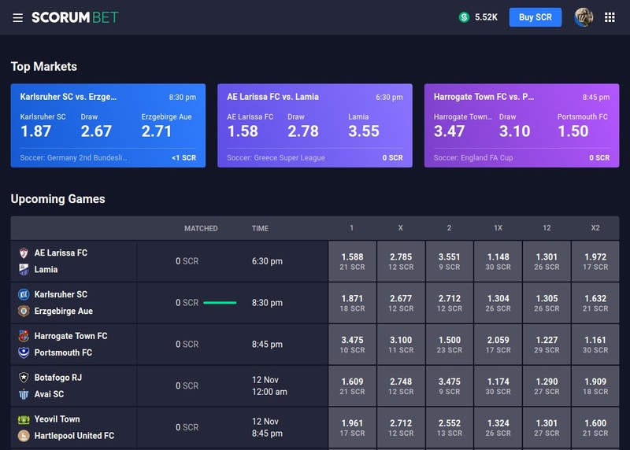Select Portsmouth FC odds 1.50 in top market
The height and width of the screenshot is (450, 630).
[x=573, y=131]
